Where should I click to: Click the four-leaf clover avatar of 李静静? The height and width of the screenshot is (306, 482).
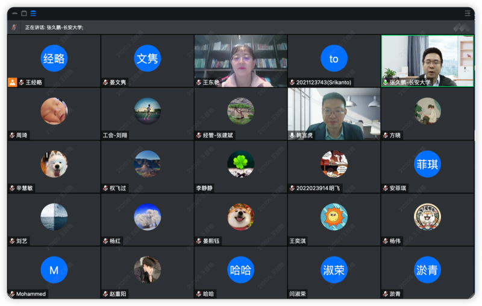(240, 164)
